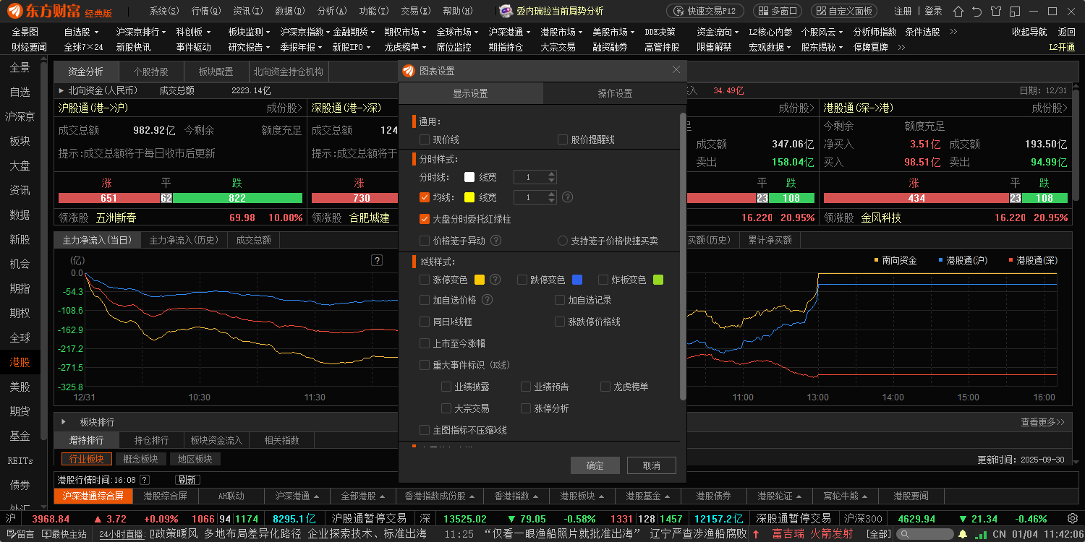Open the 资金流向 dropdown menu

(x=718, y=32)
